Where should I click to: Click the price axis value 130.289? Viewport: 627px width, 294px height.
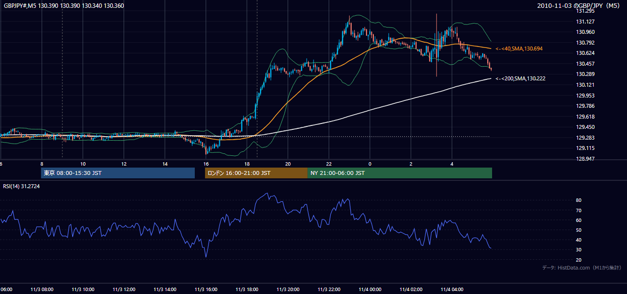(585, 74)
